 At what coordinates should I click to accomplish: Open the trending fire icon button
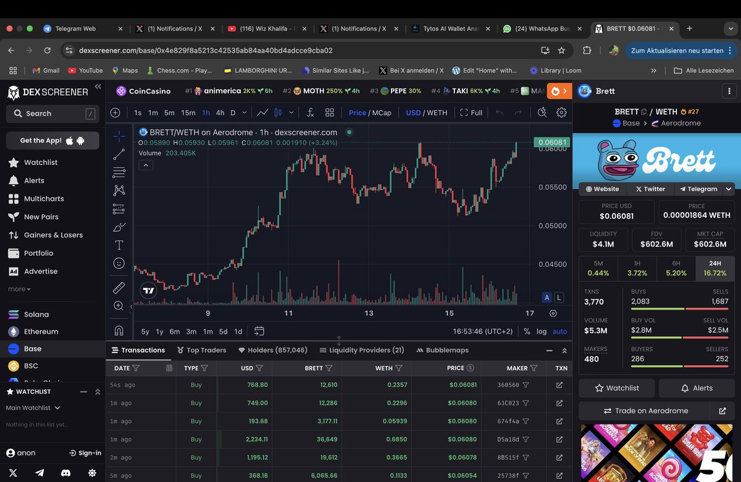pos(559,91)
